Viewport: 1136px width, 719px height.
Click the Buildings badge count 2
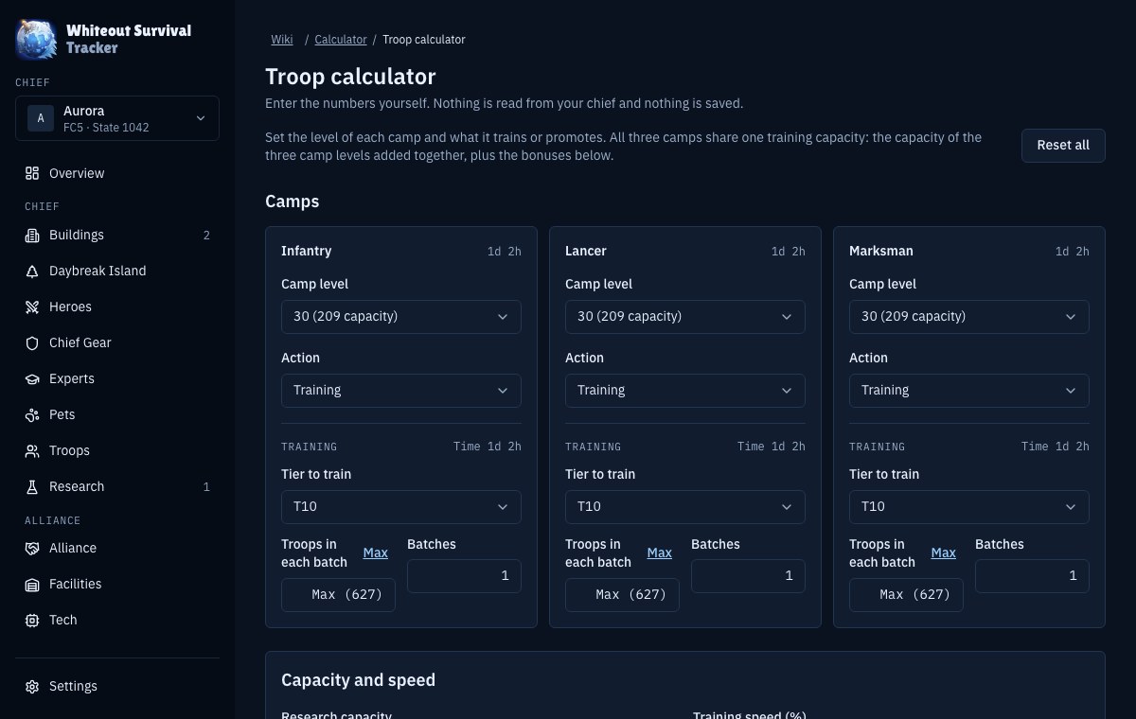point(206,235)
